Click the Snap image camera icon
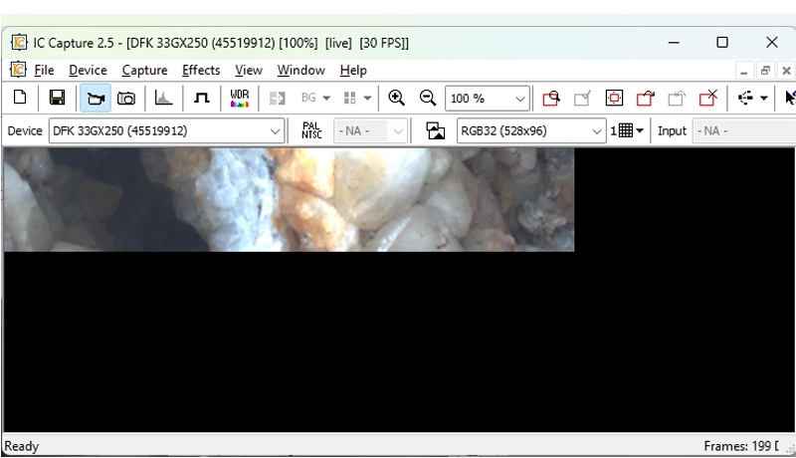 click(x=126, y=98)
